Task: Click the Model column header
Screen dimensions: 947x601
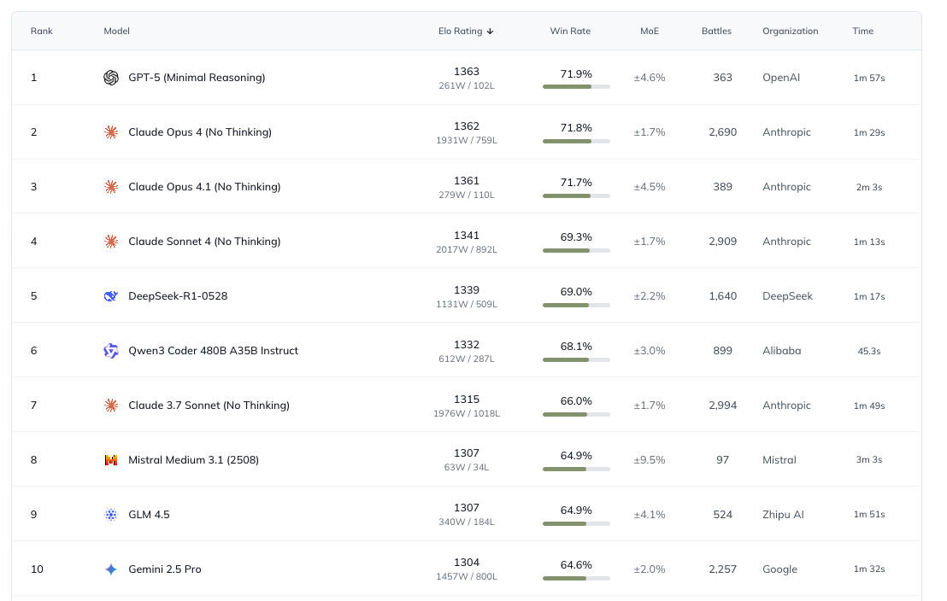Action: 116,32
